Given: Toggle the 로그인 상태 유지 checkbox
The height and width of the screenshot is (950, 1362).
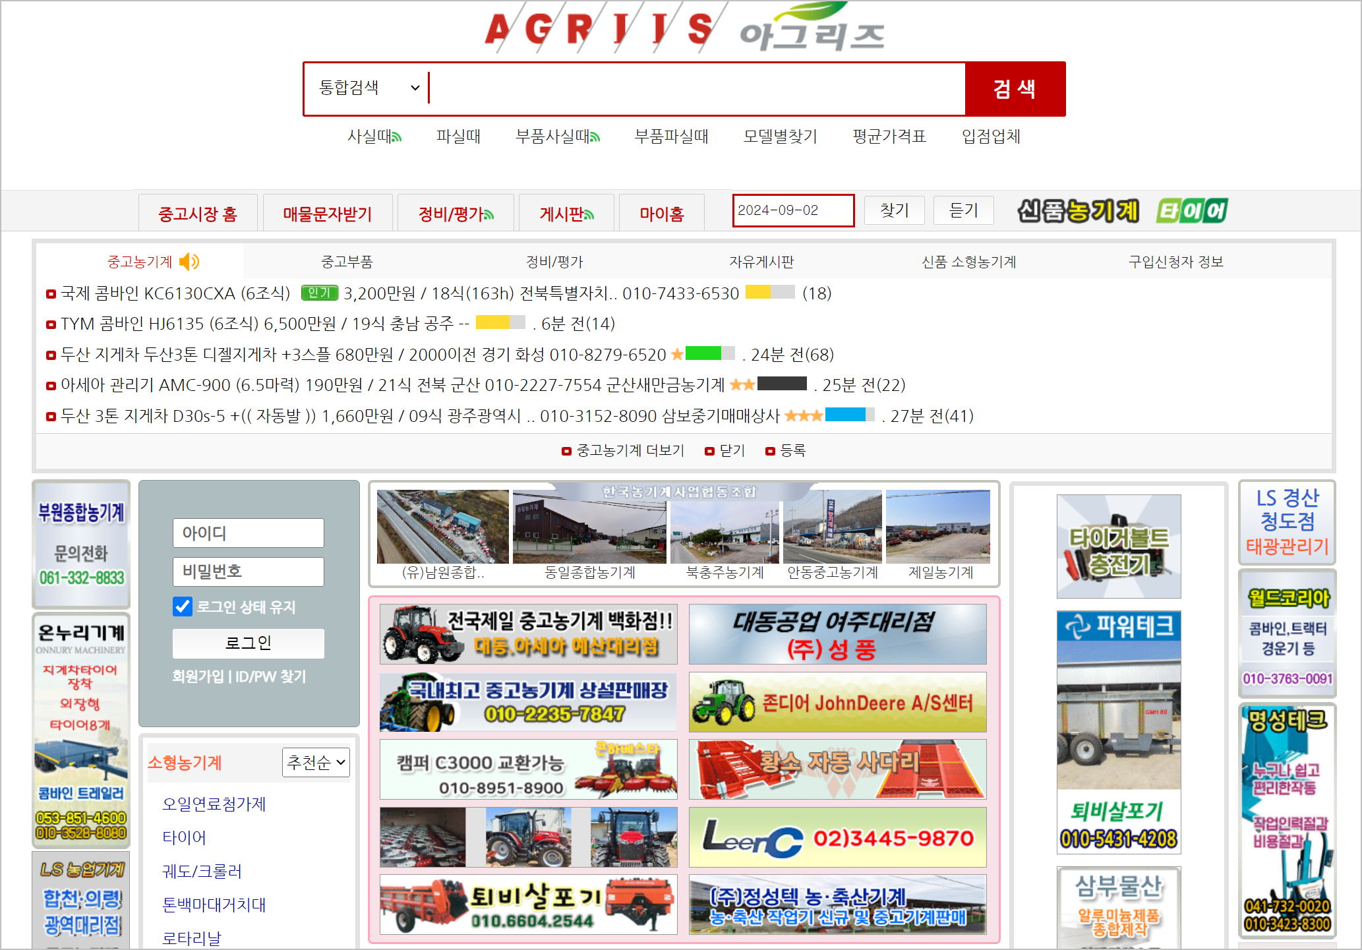Looking at the screenshot, I should point(183,607).
